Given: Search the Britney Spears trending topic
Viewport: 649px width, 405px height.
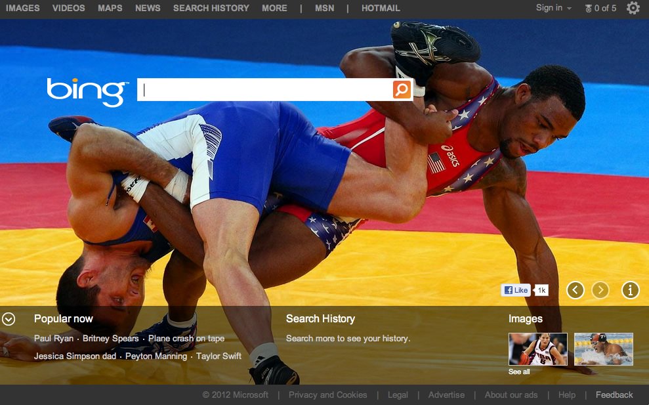Looking at the screenshot, I should pos(110,338).
